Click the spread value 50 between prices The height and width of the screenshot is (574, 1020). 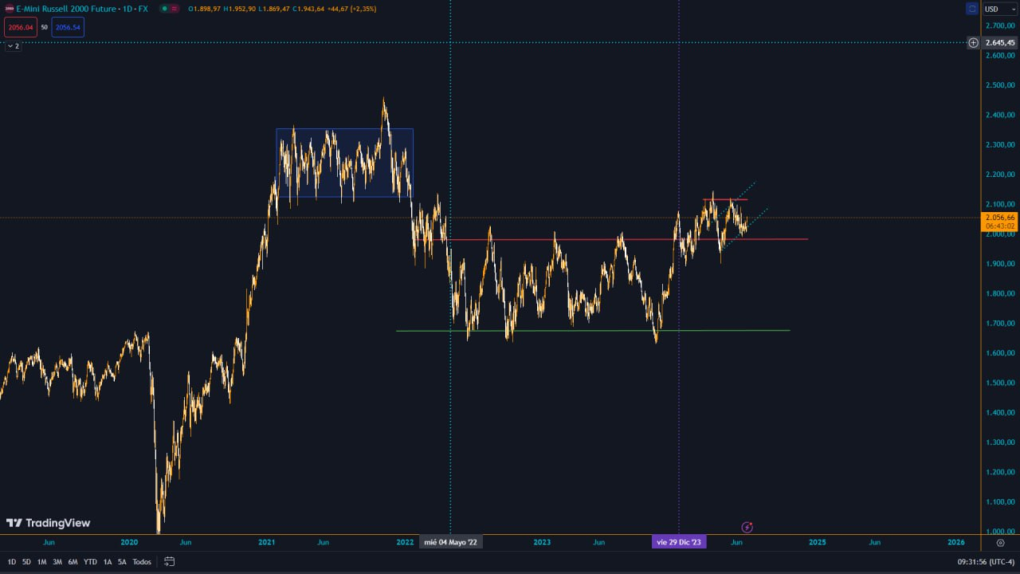[x=45, y=27]
